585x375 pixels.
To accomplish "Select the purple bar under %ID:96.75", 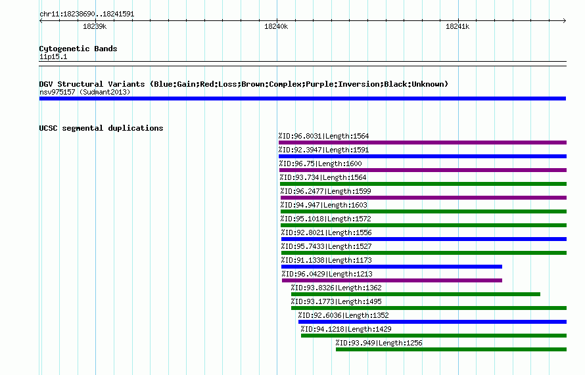I will (423, 170).
